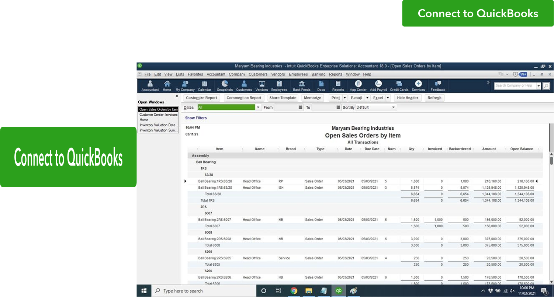Close the Open Windows panel
This screenshot has width=554, height=297.
pyautogui.click(x=177, y=96)
